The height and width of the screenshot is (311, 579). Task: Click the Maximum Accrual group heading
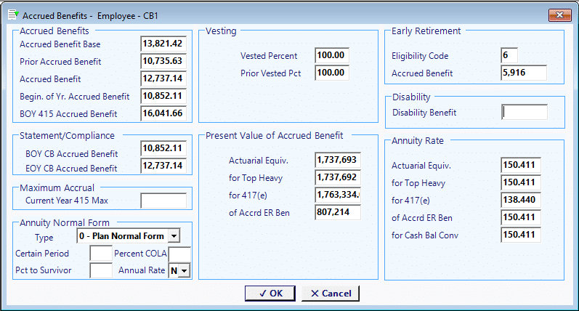pyautogui.click(x=57, y=187)
